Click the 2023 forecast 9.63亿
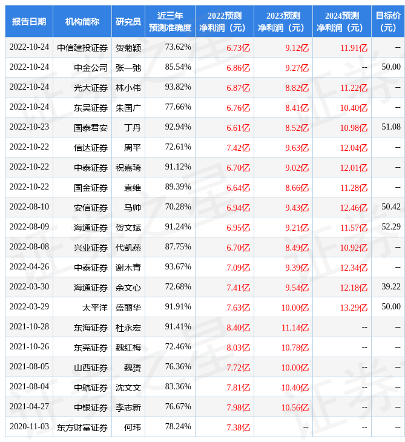The image size is (405, 442). point(297,148)
